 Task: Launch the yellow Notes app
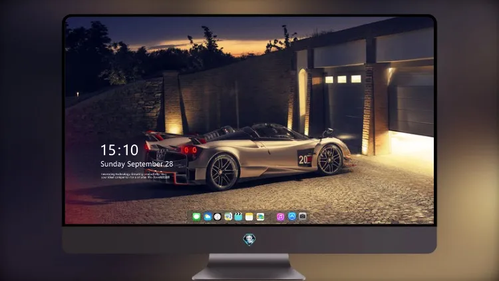(x=249, y=216)
